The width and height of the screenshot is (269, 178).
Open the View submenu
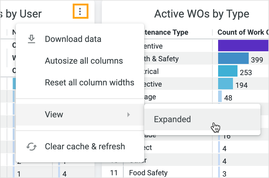pos(54,114)
